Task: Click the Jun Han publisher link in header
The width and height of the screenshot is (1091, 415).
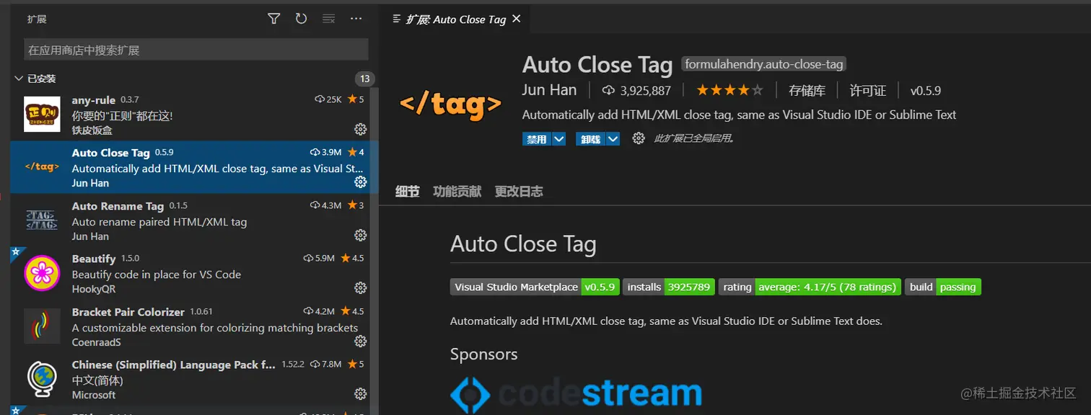Action: click(x=549, y=90)
